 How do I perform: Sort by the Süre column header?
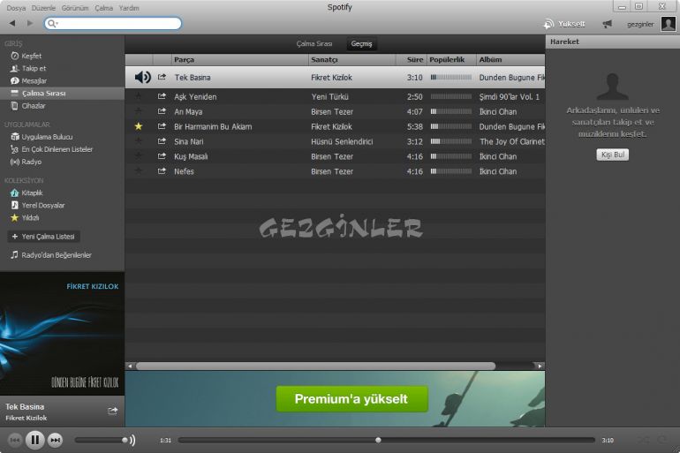(412, 60)
